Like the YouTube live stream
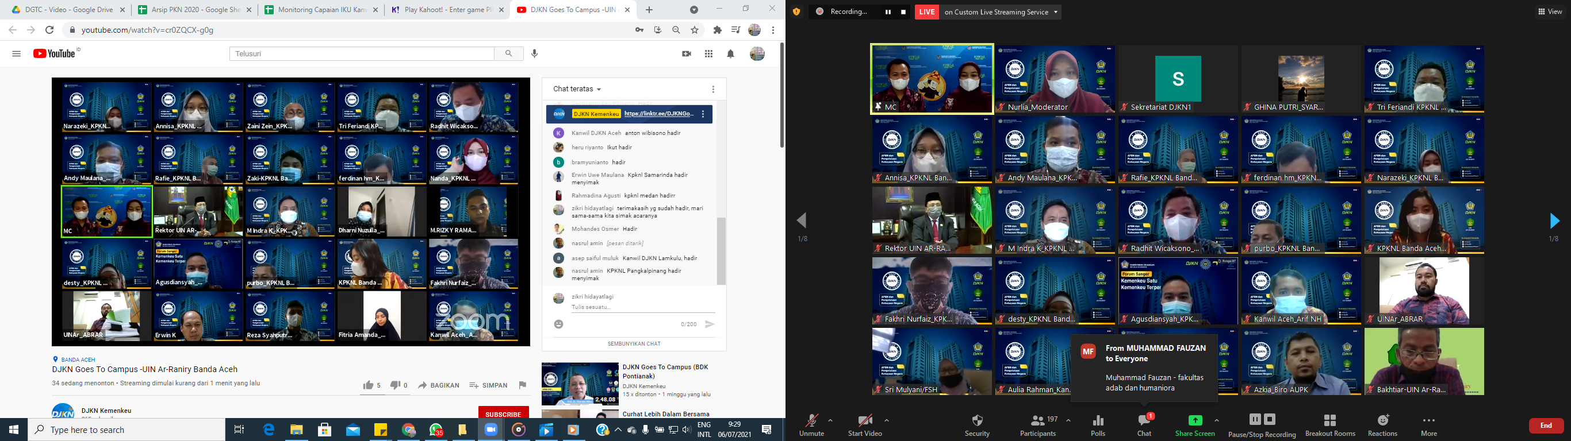Image resolution: width=1571 pixels, height=441 pixels. [369, 385]
